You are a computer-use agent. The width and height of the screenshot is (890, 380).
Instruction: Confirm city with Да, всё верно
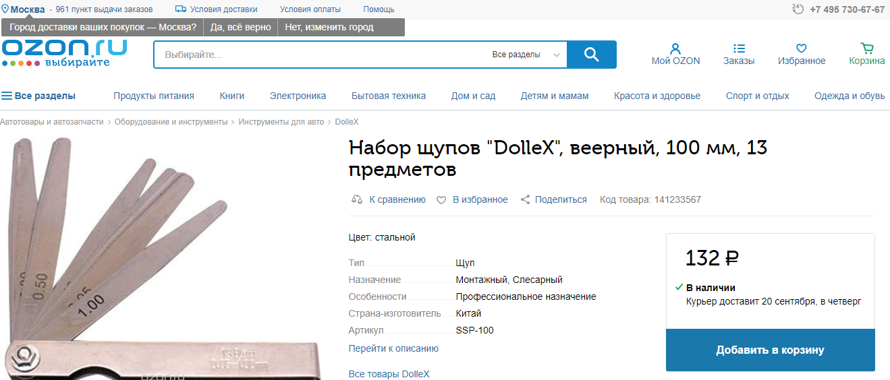point(240,28)
